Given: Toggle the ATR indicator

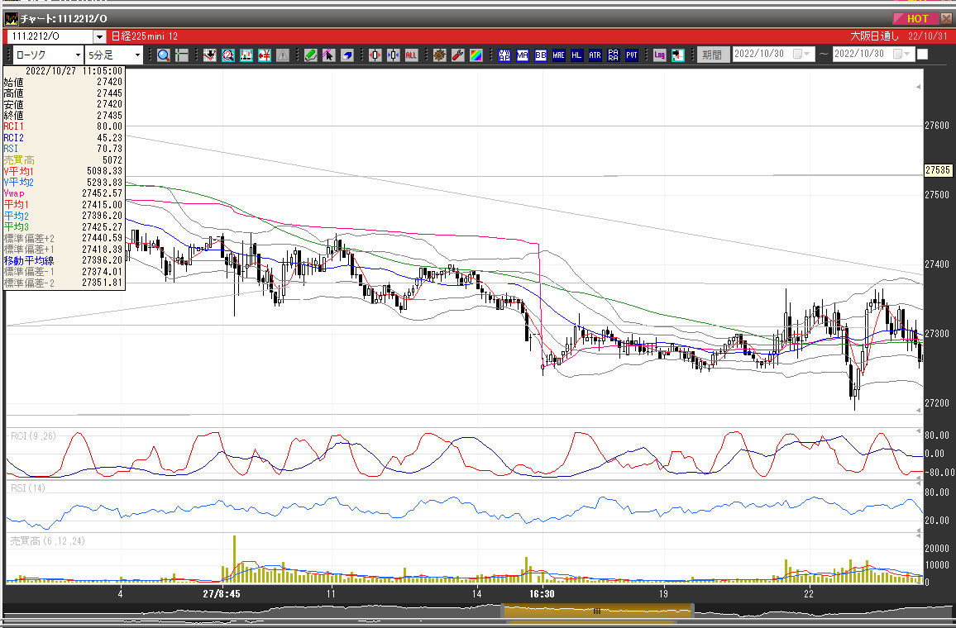Looking at the screenshot, I should click(595, 55).
